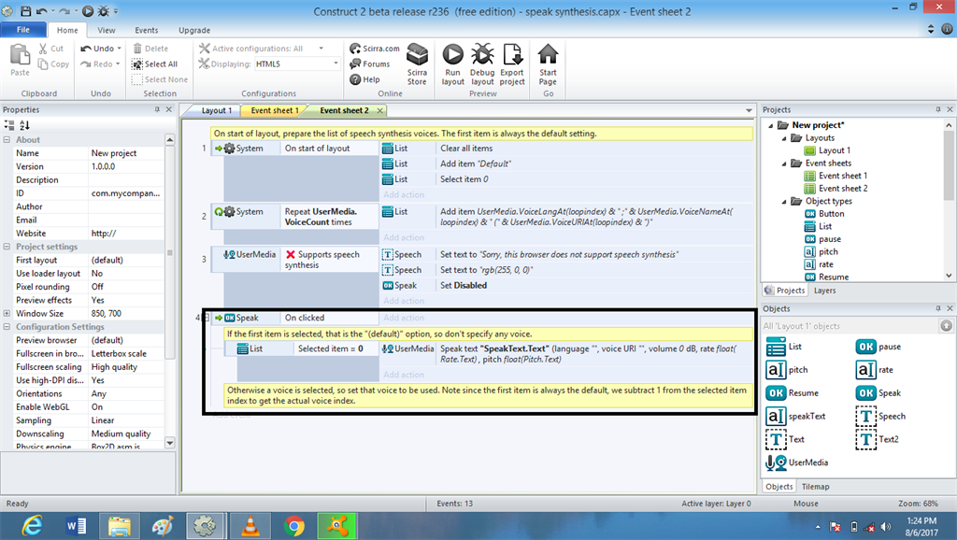Screen dimensions: 957x540
Task: Open Google Chrome from taskbar
Action: click(294, 526)
